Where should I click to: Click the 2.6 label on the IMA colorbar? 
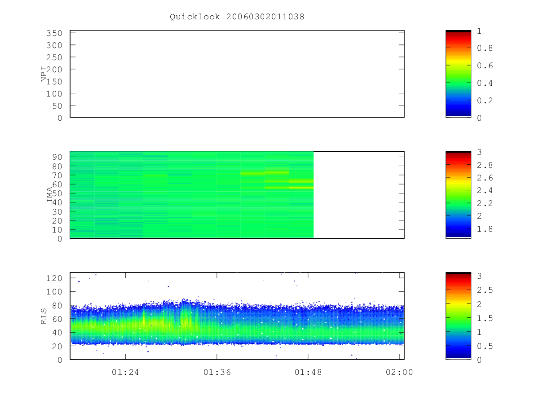[x=484, y=178]
